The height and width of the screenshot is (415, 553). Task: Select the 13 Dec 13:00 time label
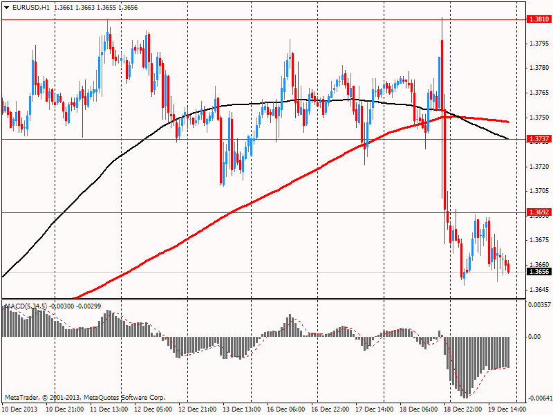(x=242, y=409)
